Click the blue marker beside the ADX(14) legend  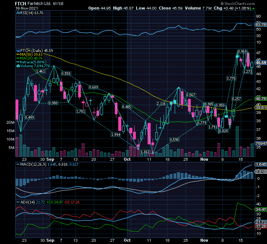18,202
